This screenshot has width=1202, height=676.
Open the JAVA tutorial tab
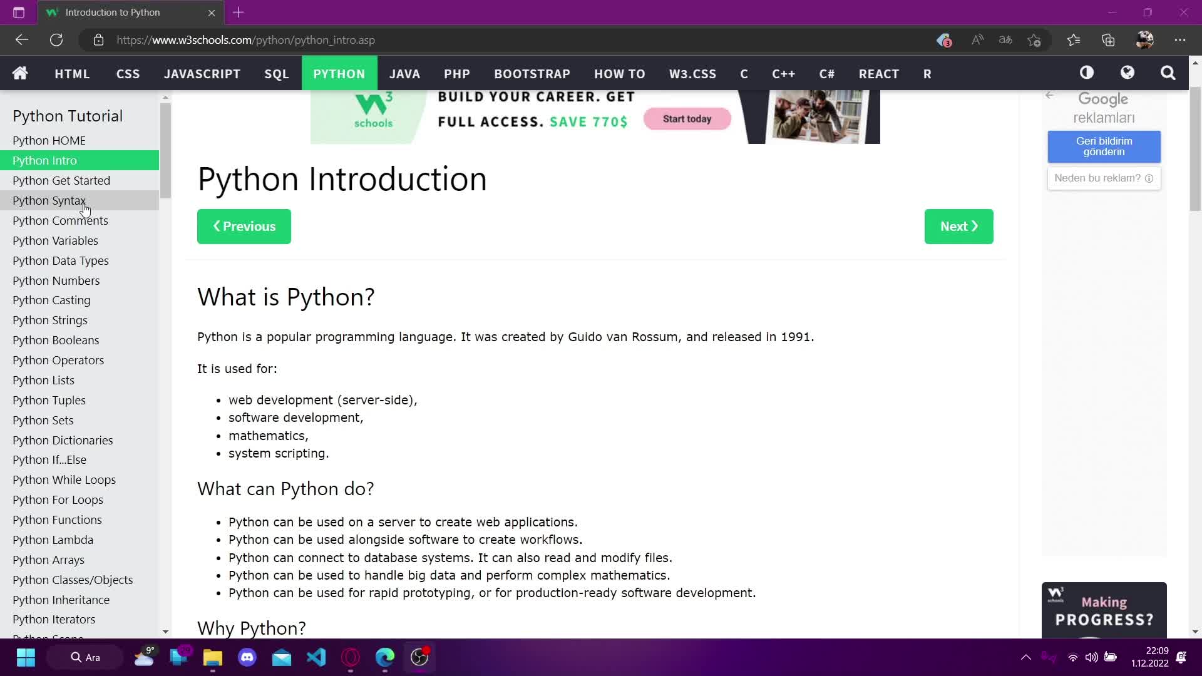pyautogui.click(x=404, y=73)
